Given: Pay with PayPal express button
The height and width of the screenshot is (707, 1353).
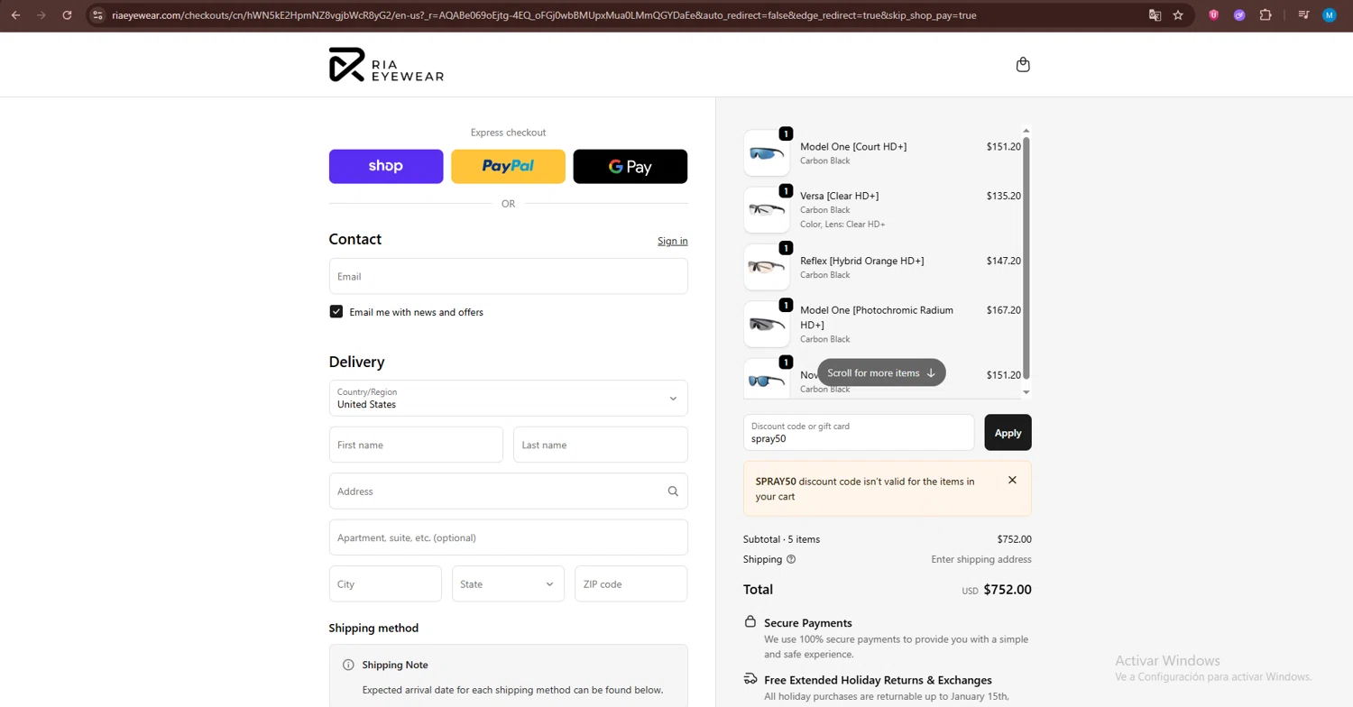Looking at the screenshot, I should click(508, 167).
